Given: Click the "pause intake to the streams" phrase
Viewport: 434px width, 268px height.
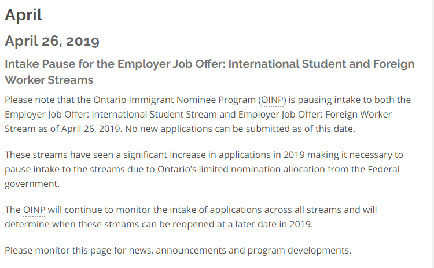Looking at the screenshot, I should pyautogui.click(x=62, y=169).
